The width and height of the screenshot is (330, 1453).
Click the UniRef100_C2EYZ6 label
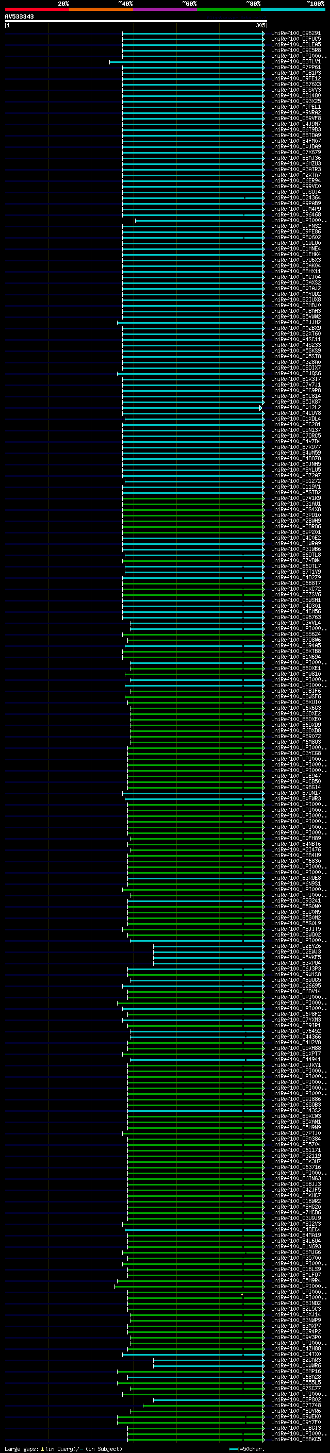[x=295, y=946]
